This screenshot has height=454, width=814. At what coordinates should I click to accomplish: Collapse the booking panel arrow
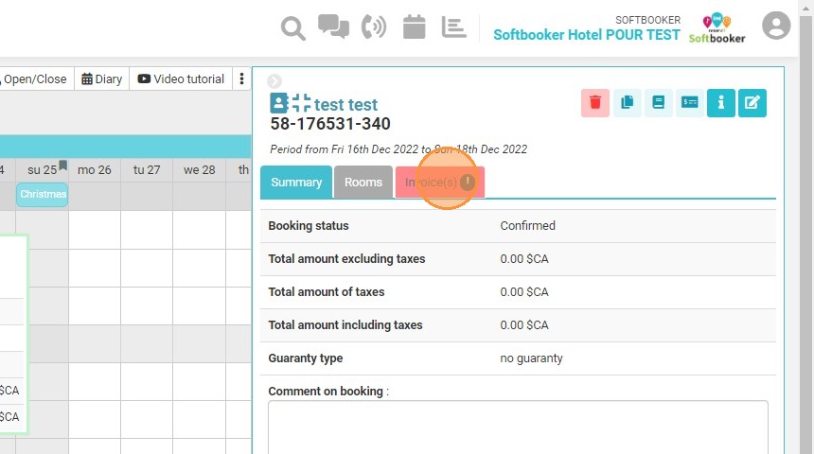274,81
